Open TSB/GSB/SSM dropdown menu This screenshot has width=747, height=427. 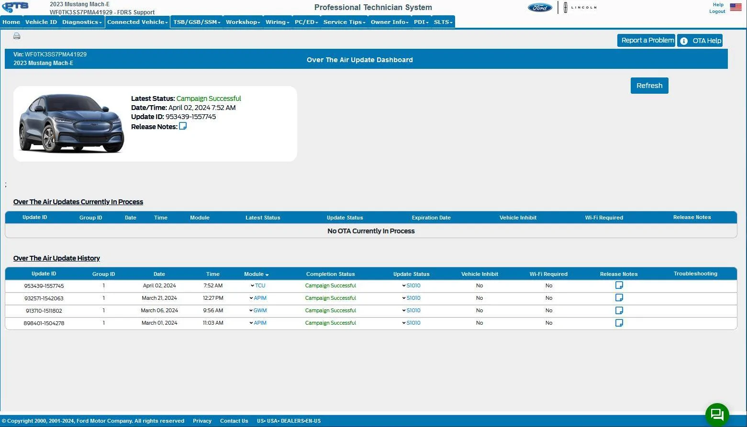[197, 22]
